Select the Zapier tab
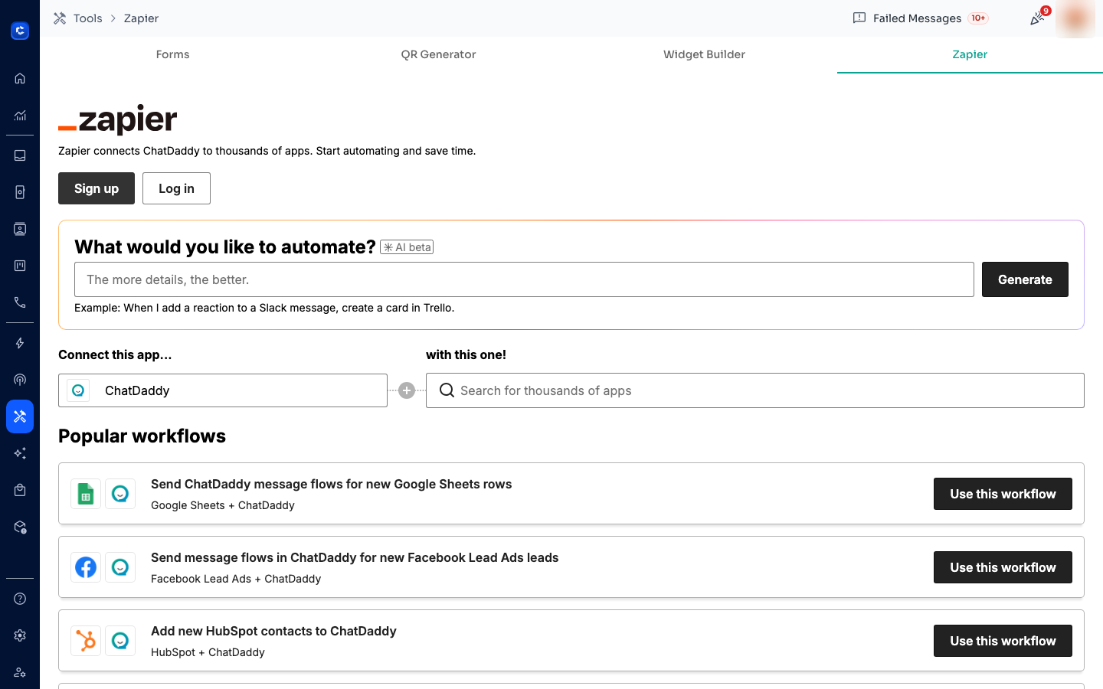The height and width of the screenshot is (689, 1103). (x=970, y=54)
